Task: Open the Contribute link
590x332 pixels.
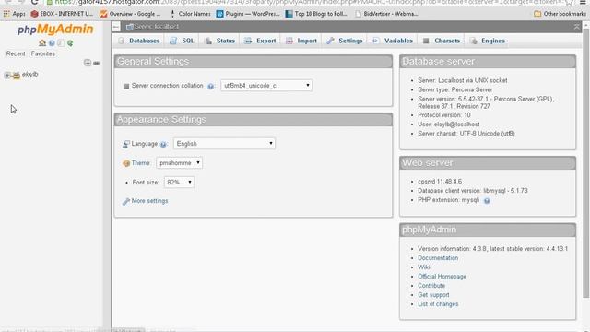Action: [431, 286]
